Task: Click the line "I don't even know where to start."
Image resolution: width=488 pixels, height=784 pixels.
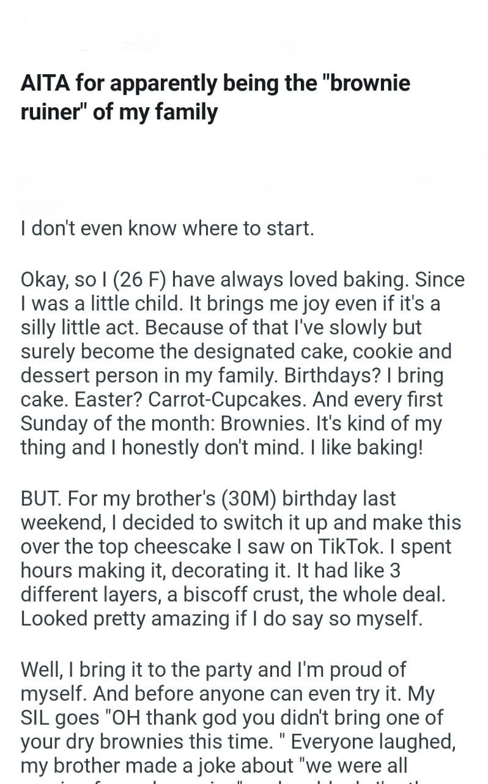Action: pos(167,230)
